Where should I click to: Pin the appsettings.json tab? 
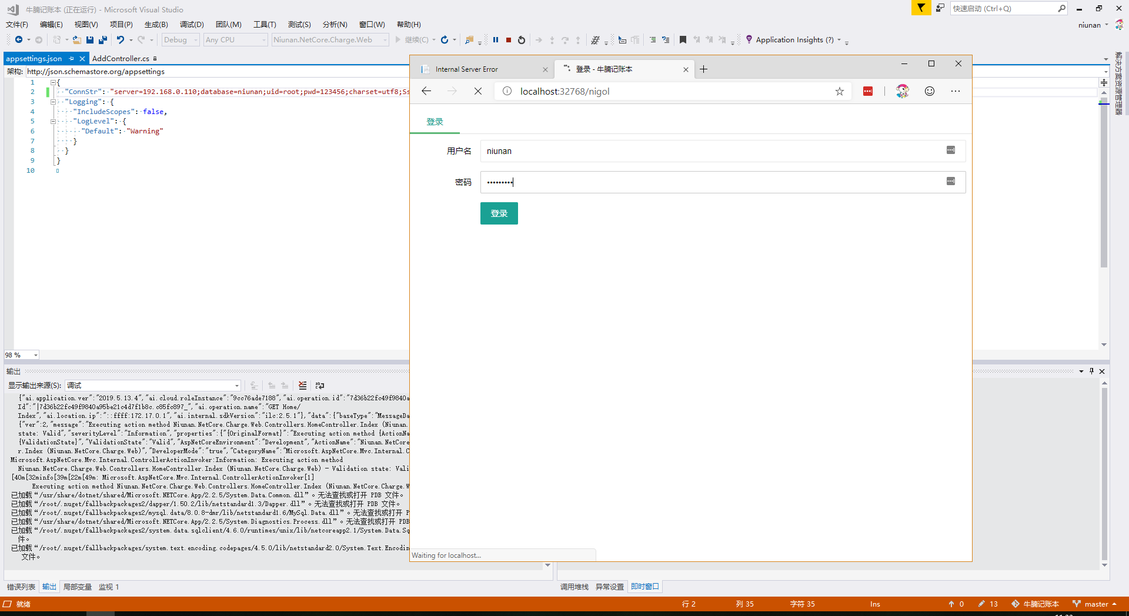[72, 58]
